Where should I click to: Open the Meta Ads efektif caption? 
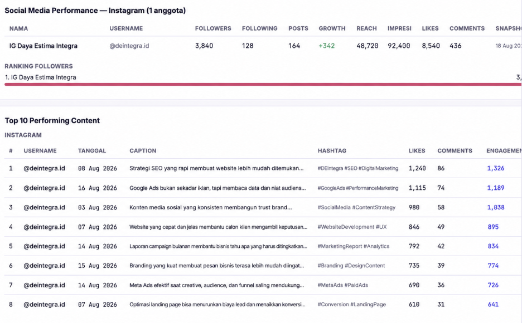(216, 285)
